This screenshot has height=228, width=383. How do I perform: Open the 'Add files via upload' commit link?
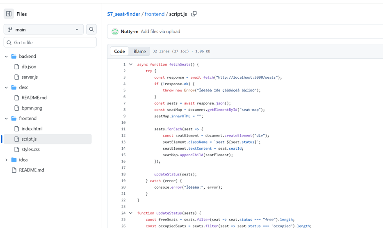160,32
